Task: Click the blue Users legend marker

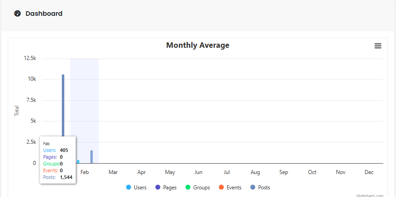Action: point(129,188)
